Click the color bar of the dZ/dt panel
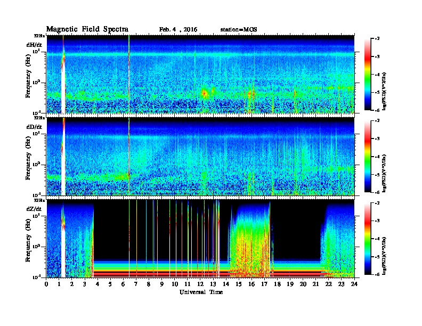The image size is (422, 326). pos(368,239)
